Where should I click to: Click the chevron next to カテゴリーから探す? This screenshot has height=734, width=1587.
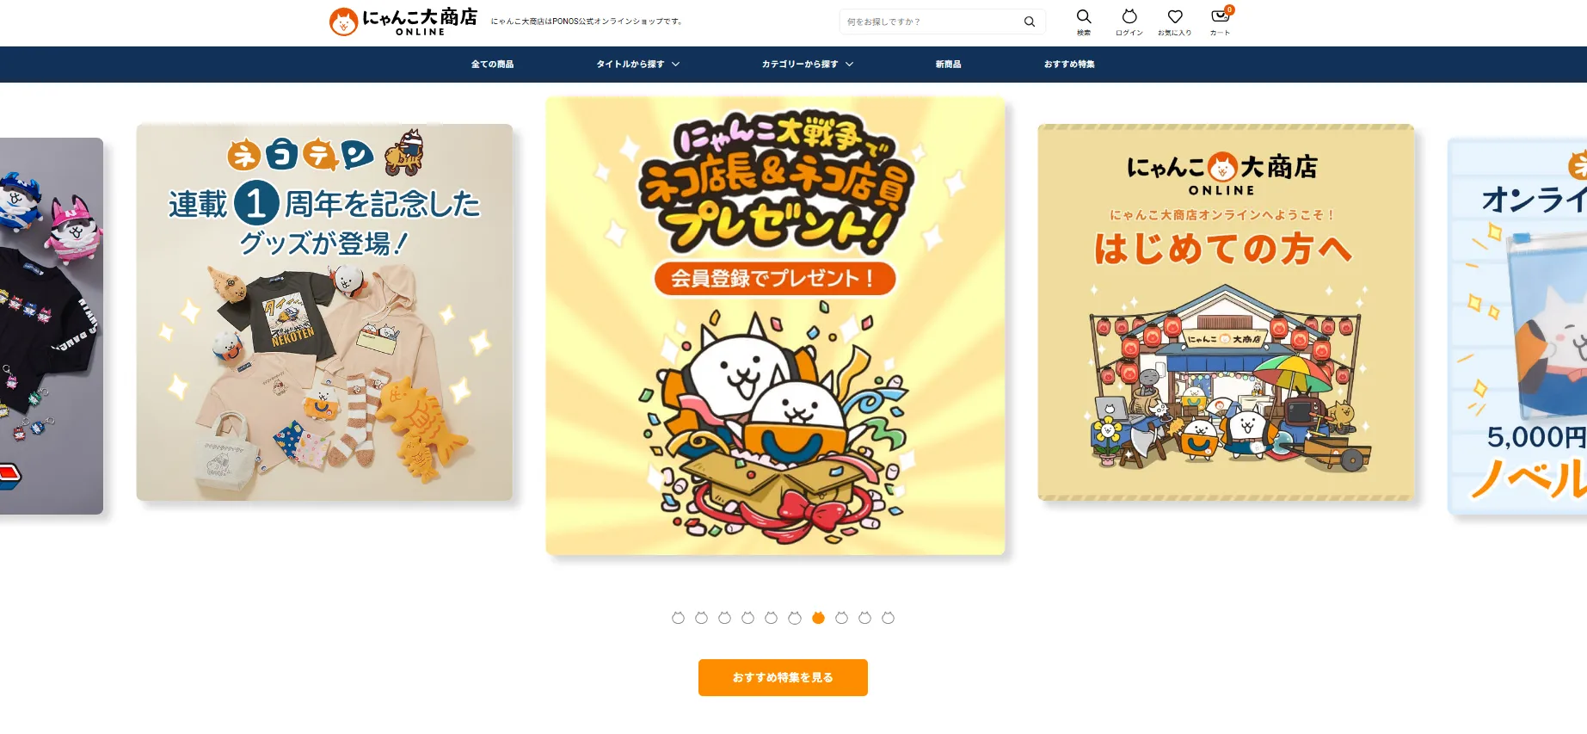849,65
